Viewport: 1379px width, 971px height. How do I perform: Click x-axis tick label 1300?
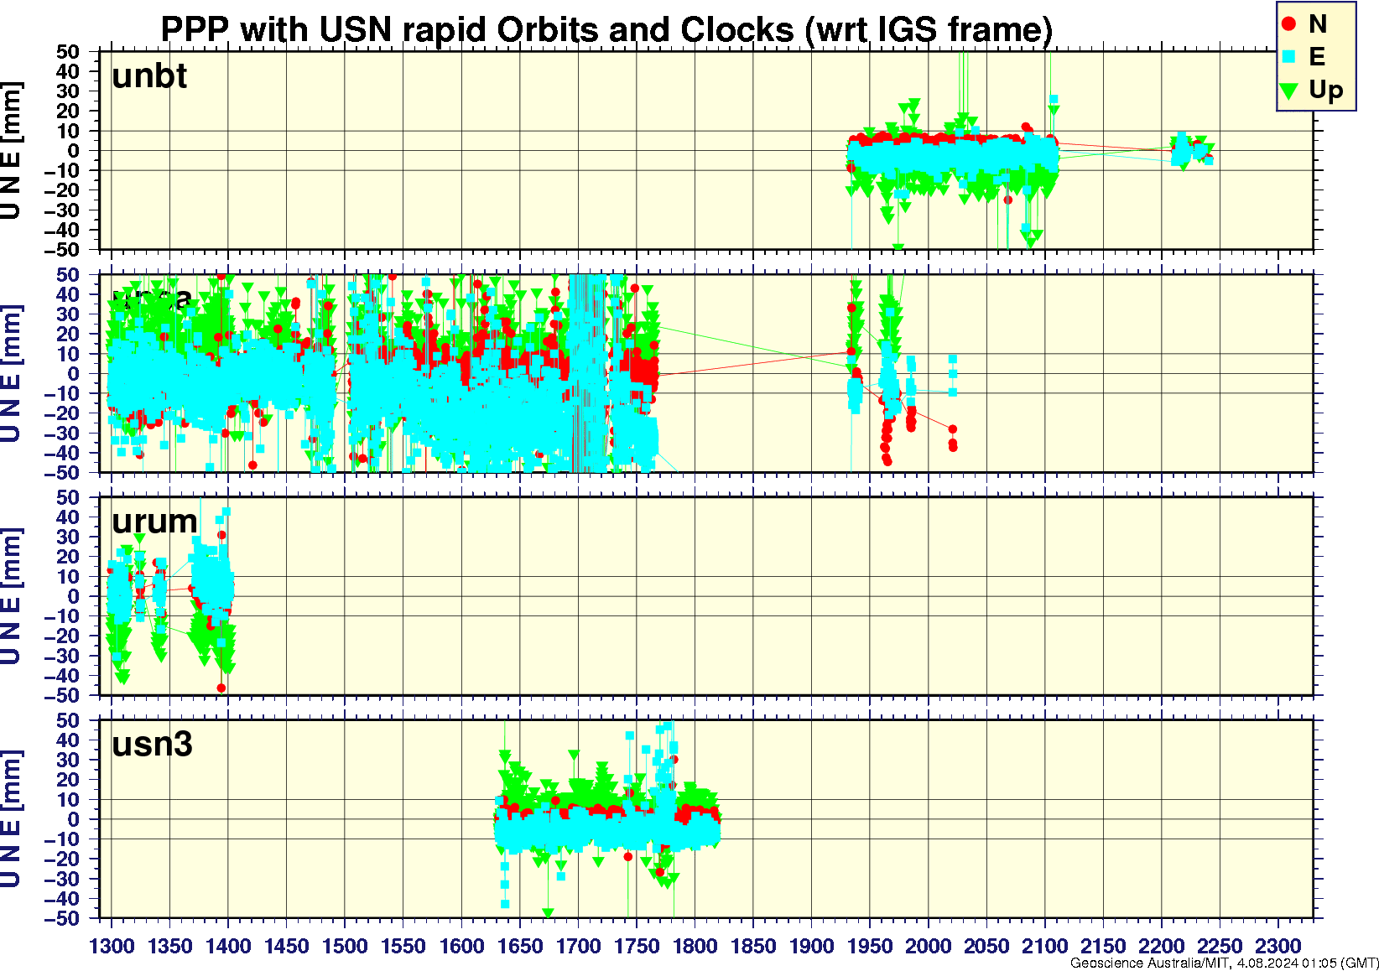point(112,946)
